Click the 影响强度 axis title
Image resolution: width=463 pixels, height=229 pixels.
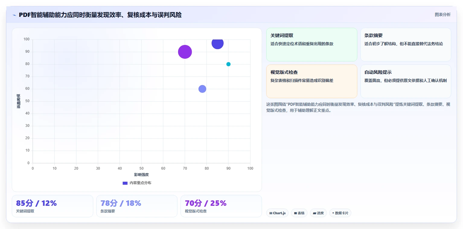pyautogui.click(x=141, y=175)
